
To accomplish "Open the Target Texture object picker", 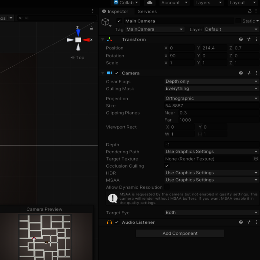I will point(256,159).
